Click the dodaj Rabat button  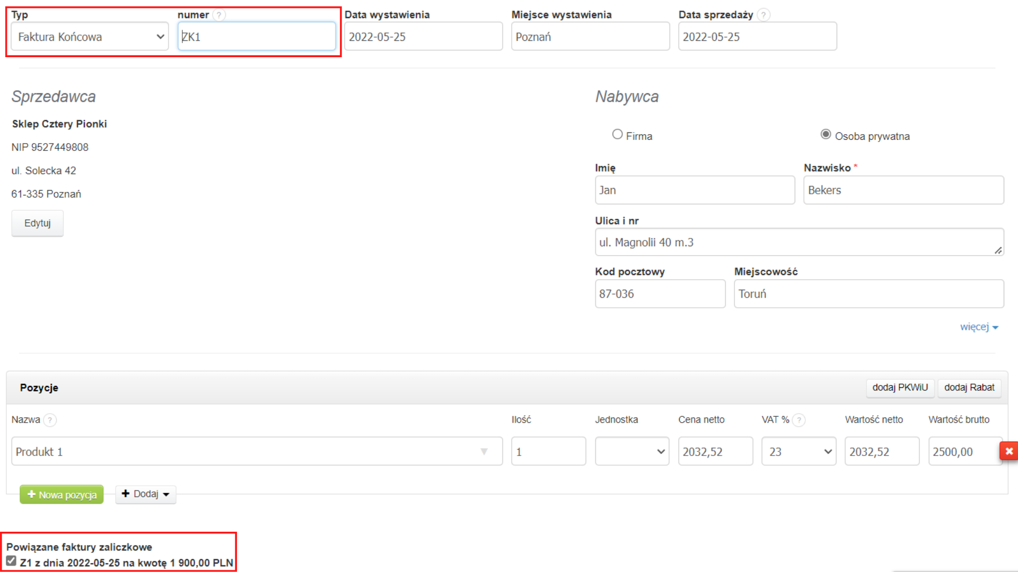coord(969,388)
